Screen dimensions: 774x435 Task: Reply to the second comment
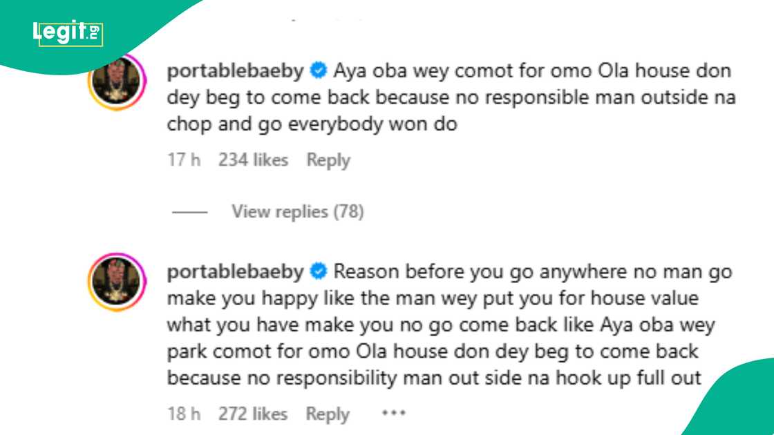(327, 413)
